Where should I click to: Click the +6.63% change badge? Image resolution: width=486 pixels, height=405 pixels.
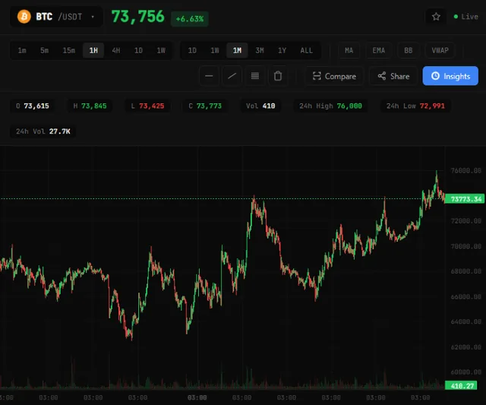(x=190, y=19)
